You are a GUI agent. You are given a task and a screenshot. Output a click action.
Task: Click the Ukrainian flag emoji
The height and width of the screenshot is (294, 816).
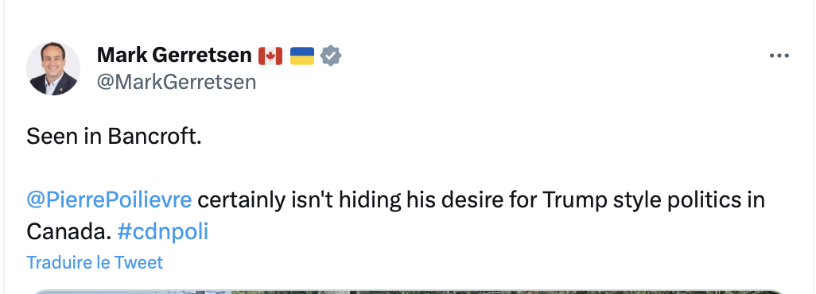(302, 56)
